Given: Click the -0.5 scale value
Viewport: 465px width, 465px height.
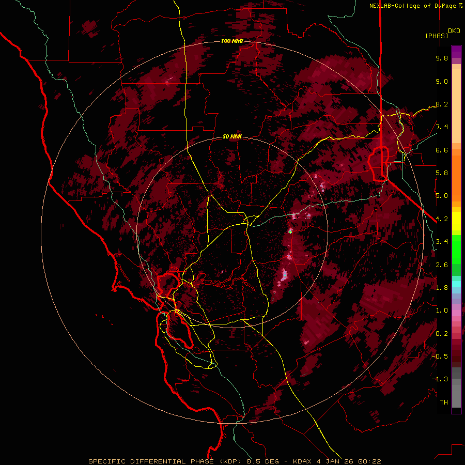Looking at the screenshot, I should tap(440, 357).
